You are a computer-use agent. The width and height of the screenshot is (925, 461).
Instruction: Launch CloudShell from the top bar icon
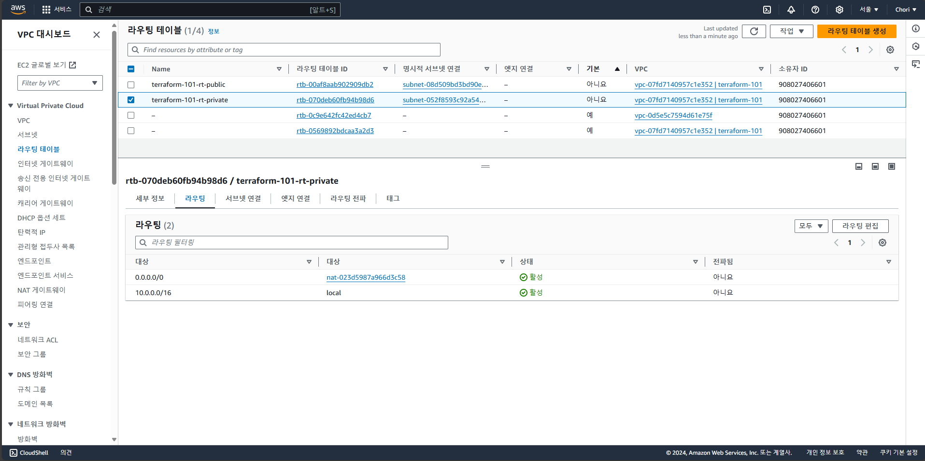pyautogui.click(x=767, y=10)
